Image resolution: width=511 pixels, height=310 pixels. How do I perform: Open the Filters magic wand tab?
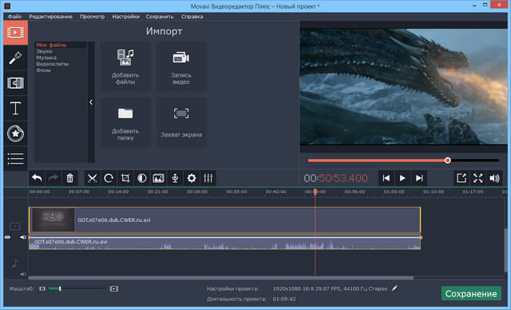pyautogui.click(x=15, y=58)
